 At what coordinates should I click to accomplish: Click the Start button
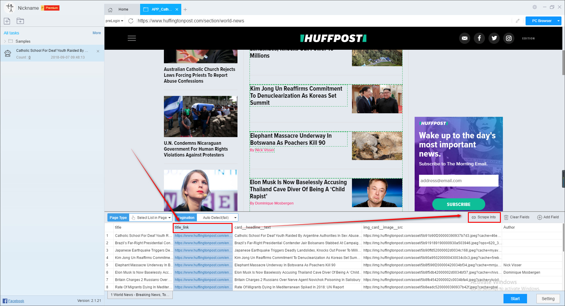(x=515, y=299)
